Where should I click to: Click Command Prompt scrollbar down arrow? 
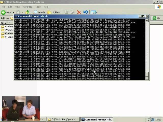coord(147,78)
